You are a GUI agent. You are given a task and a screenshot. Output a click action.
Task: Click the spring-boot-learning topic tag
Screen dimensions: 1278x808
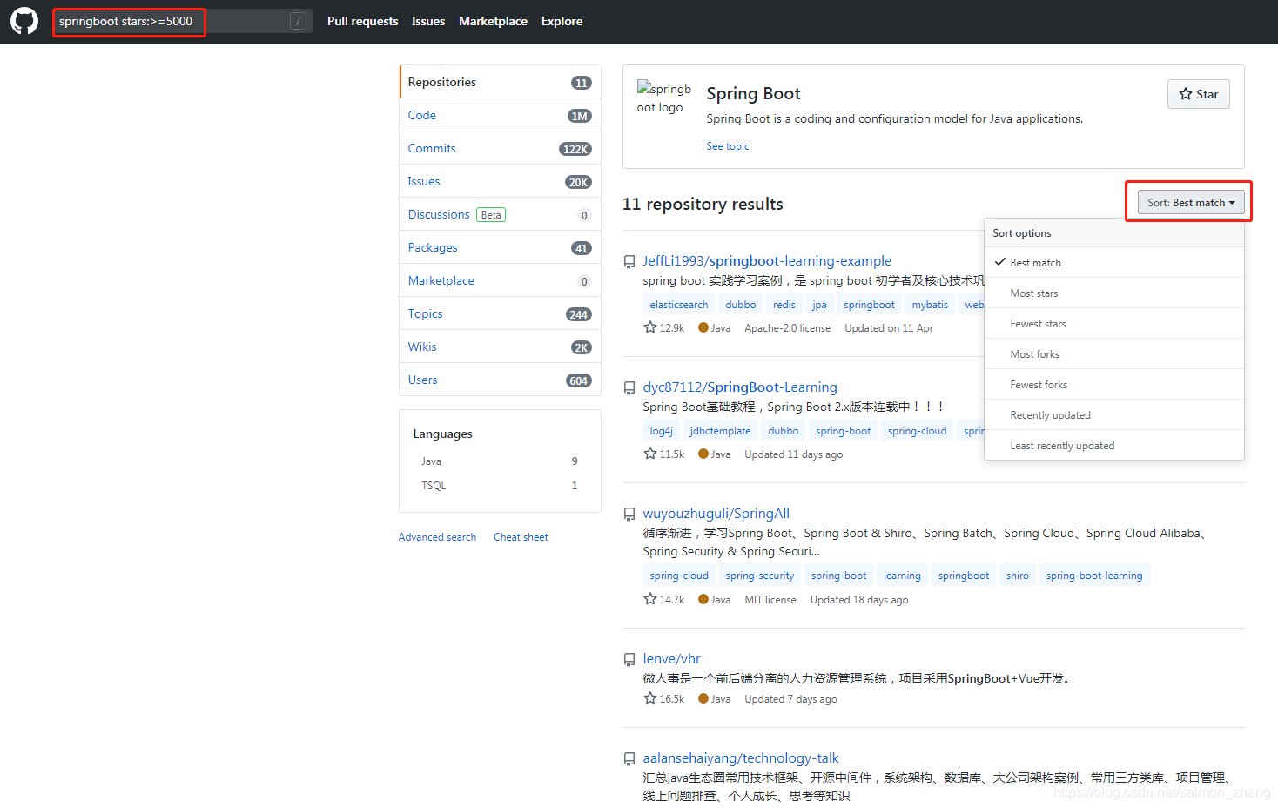(1094, 576)
